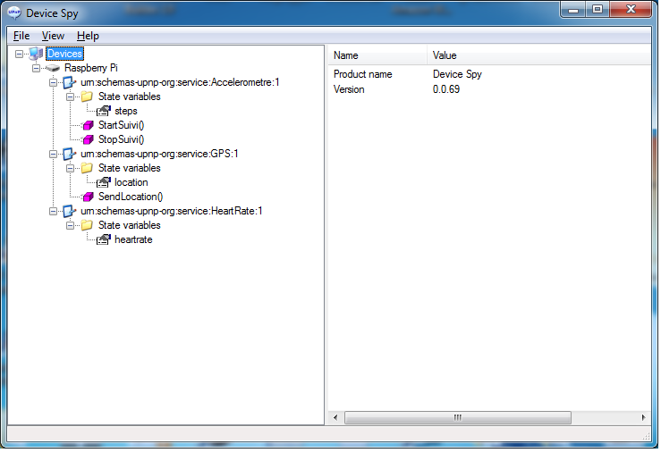Click the Accelerometre service icon
This screenshot has height=453, width=661.
70,82
